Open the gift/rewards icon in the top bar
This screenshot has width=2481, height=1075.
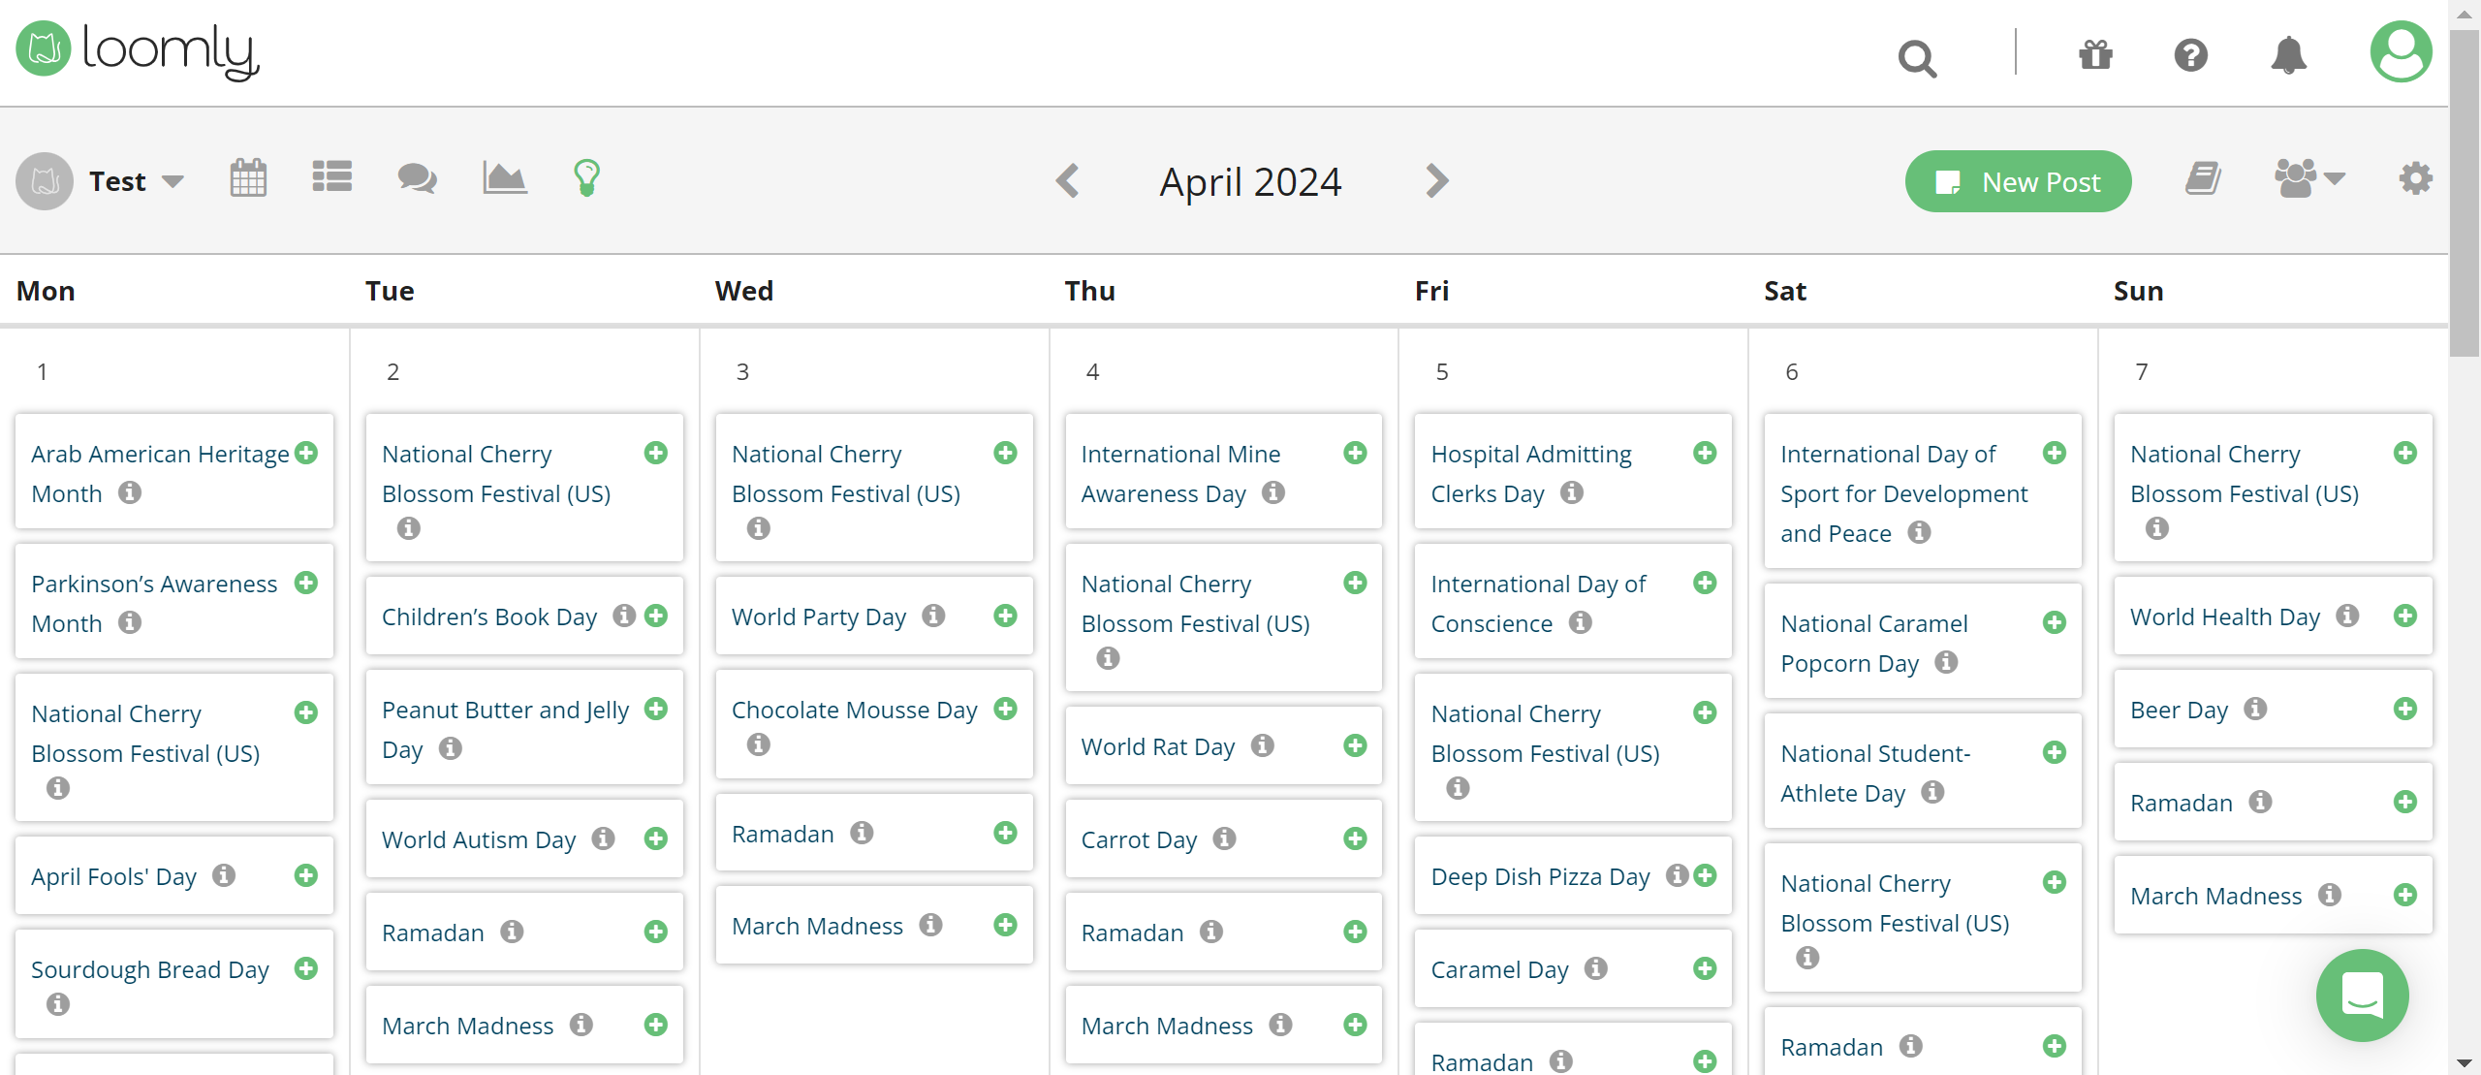[2094, 56]
